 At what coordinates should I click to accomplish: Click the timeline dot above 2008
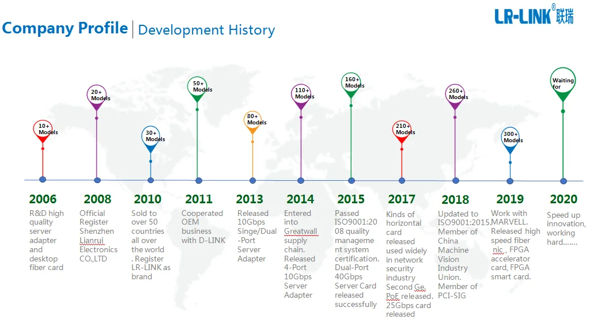pos(97,180)
